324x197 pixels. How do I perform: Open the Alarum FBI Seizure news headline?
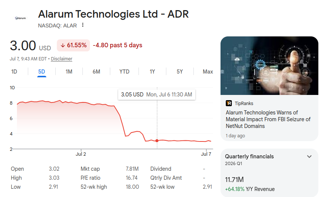click(x=268, y=119)
